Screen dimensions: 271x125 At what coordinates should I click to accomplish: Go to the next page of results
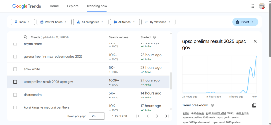157,116
